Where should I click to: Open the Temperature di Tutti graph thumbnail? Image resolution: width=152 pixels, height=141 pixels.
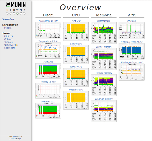tap(48, 51)
